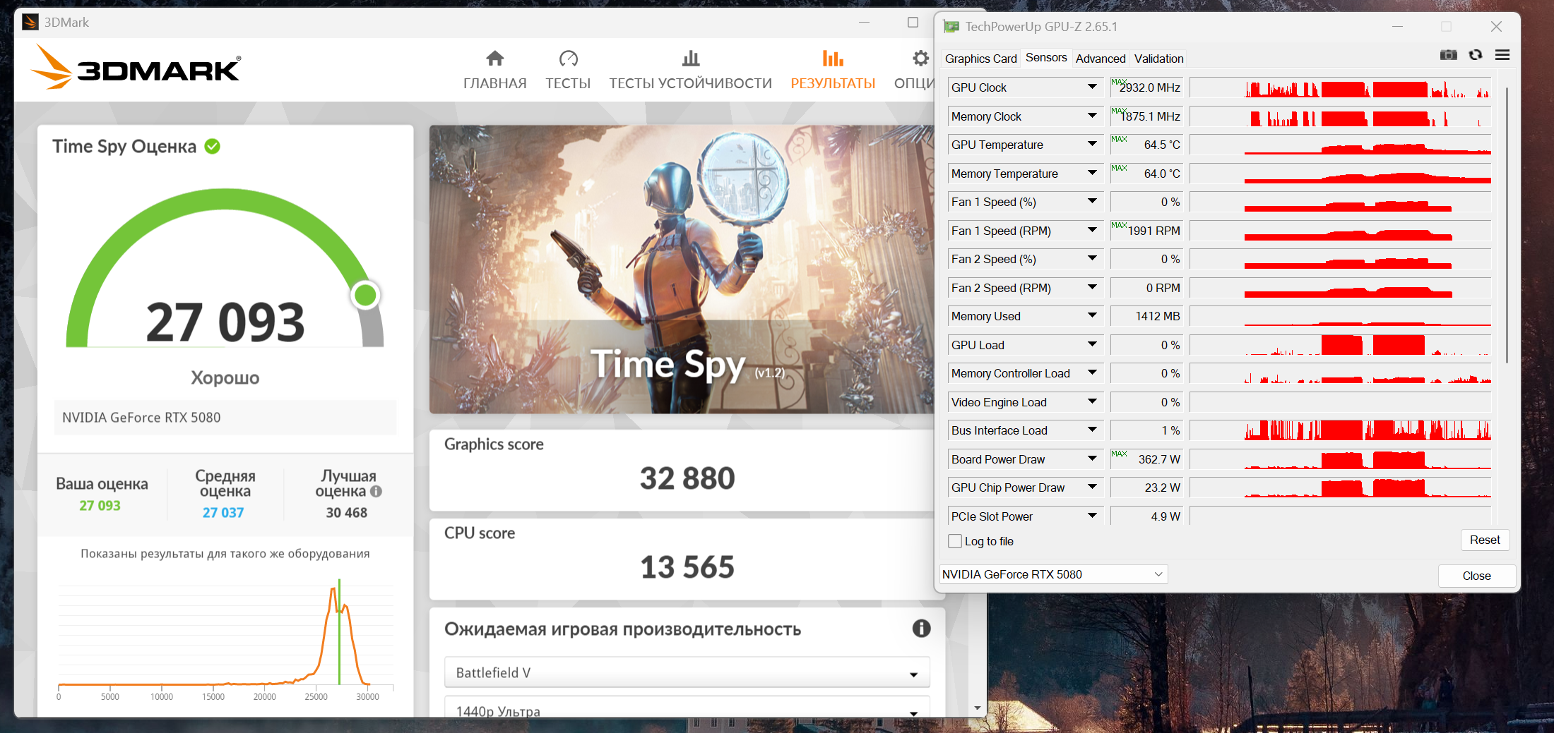Click the 13 565 CPU score value
This screenshot has height=733, width=1554.
(x=687, y=567)
